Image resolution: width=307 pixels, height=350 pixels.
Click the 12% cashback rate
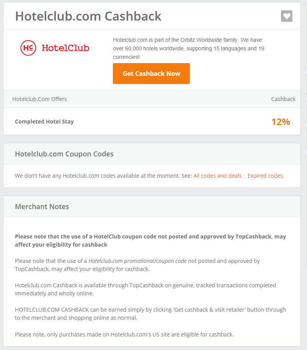tap(280, 122)
